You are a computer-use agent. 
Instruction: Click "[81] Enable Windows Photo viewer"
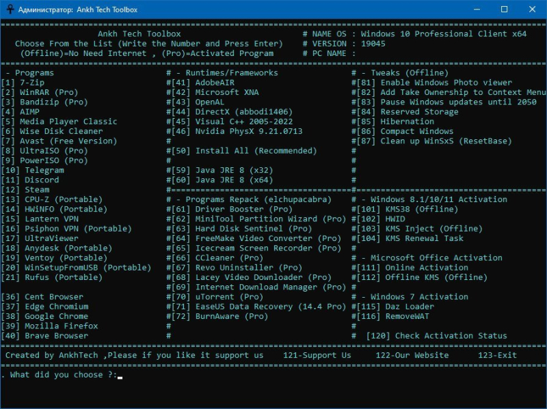coord(434,83)
